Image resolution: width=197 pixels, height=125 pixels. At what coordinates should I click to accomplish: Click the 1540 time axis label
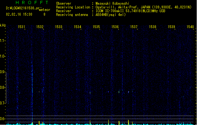point(190,27)
